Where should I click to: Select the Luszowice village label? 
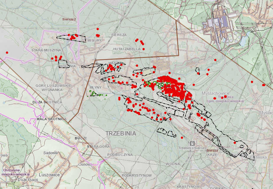49,175
